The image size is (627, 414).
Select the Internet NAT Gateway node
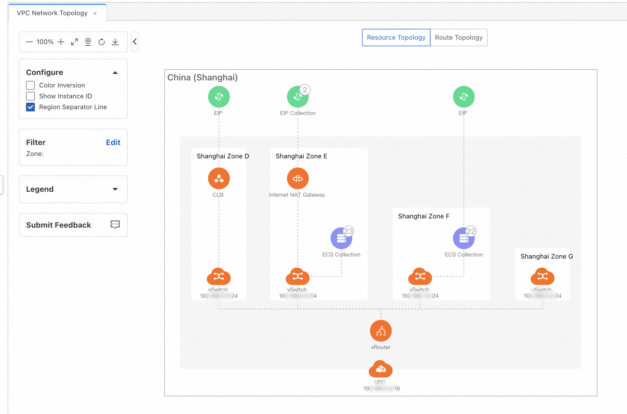[298, 178]
